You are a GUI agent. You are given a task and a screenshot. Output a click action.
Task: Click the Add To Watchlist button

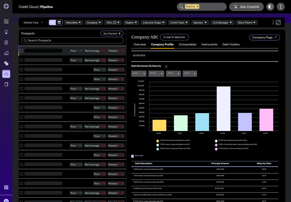click(174, 37)
